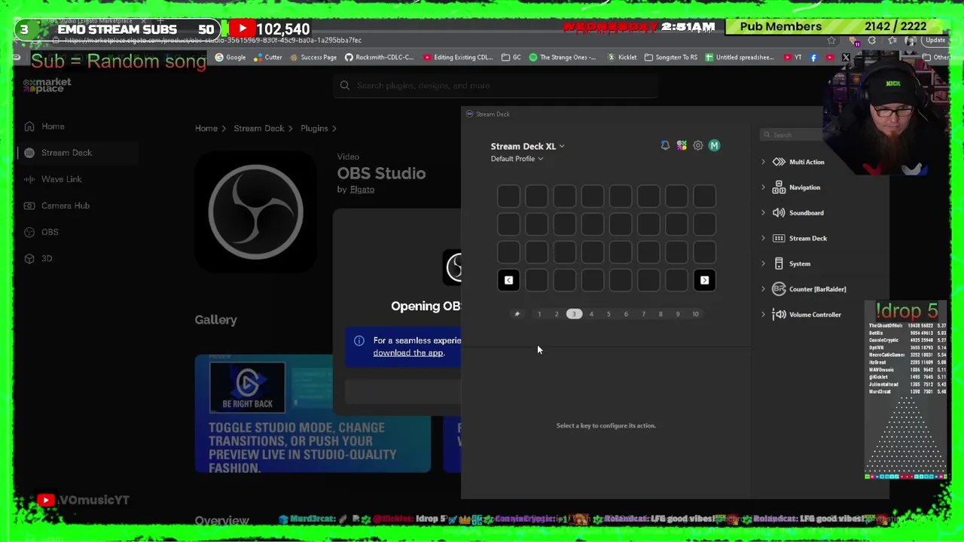Click the Volume Controller icon
The height and width of the screenshot is (542, 964).
pyautogui.click(x=779, y=315)
